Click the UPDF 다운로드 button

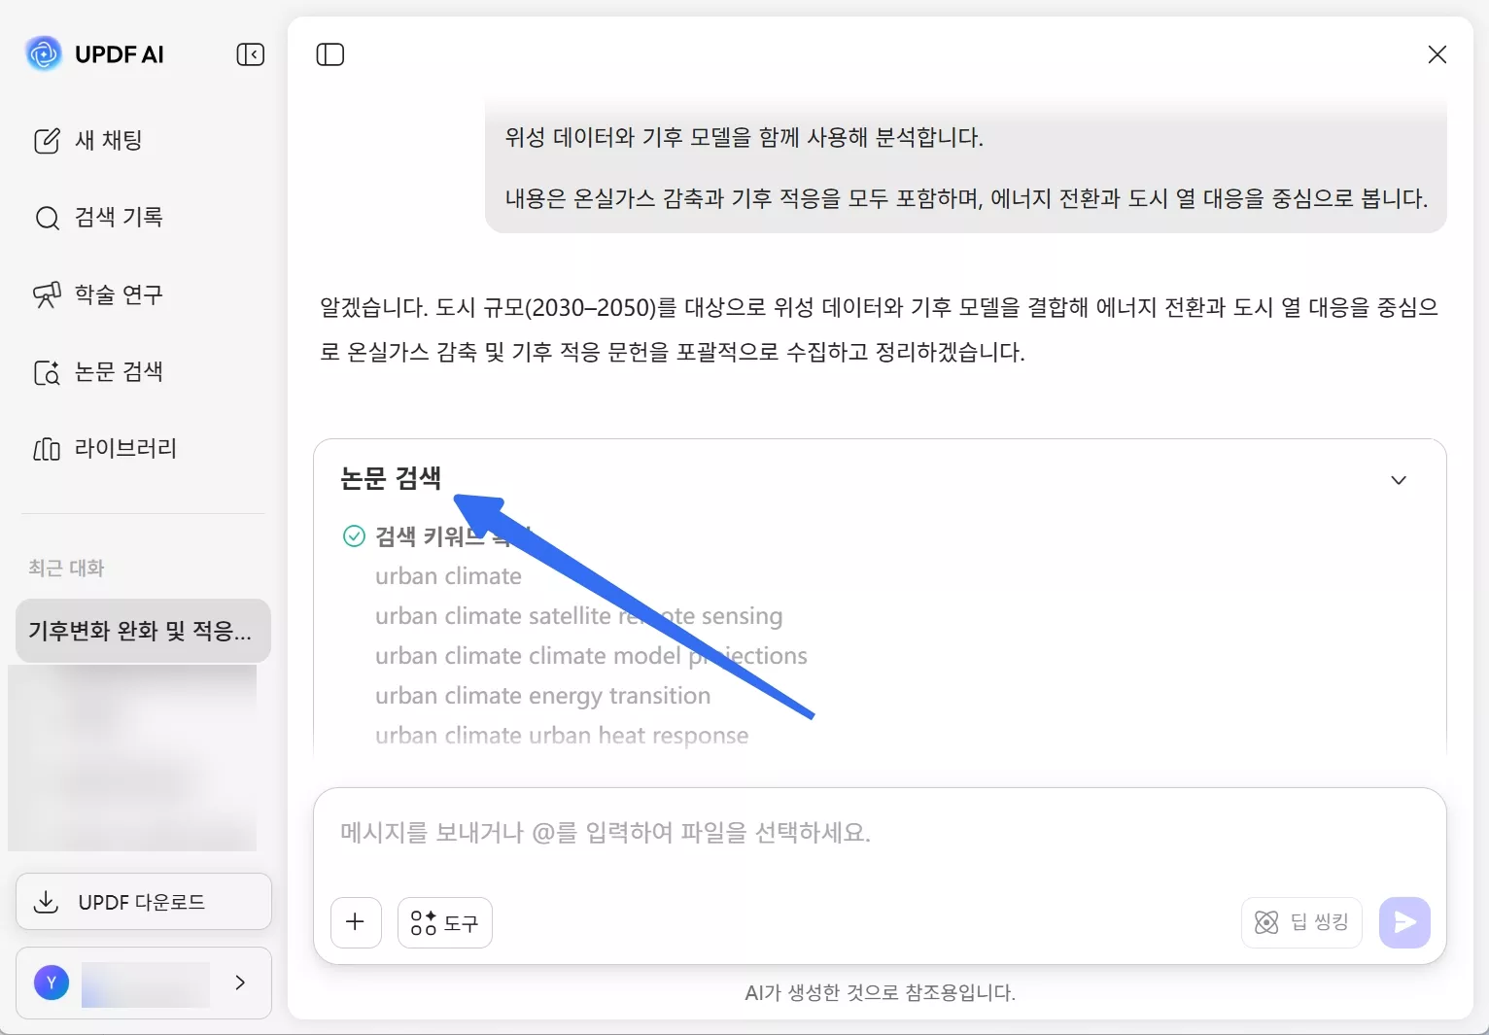pyautogui.click(x=143, y=902)
